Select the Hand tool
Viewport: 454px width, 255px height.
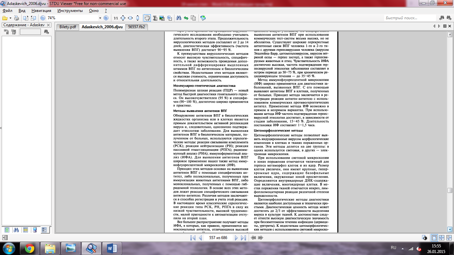point(147,18)
